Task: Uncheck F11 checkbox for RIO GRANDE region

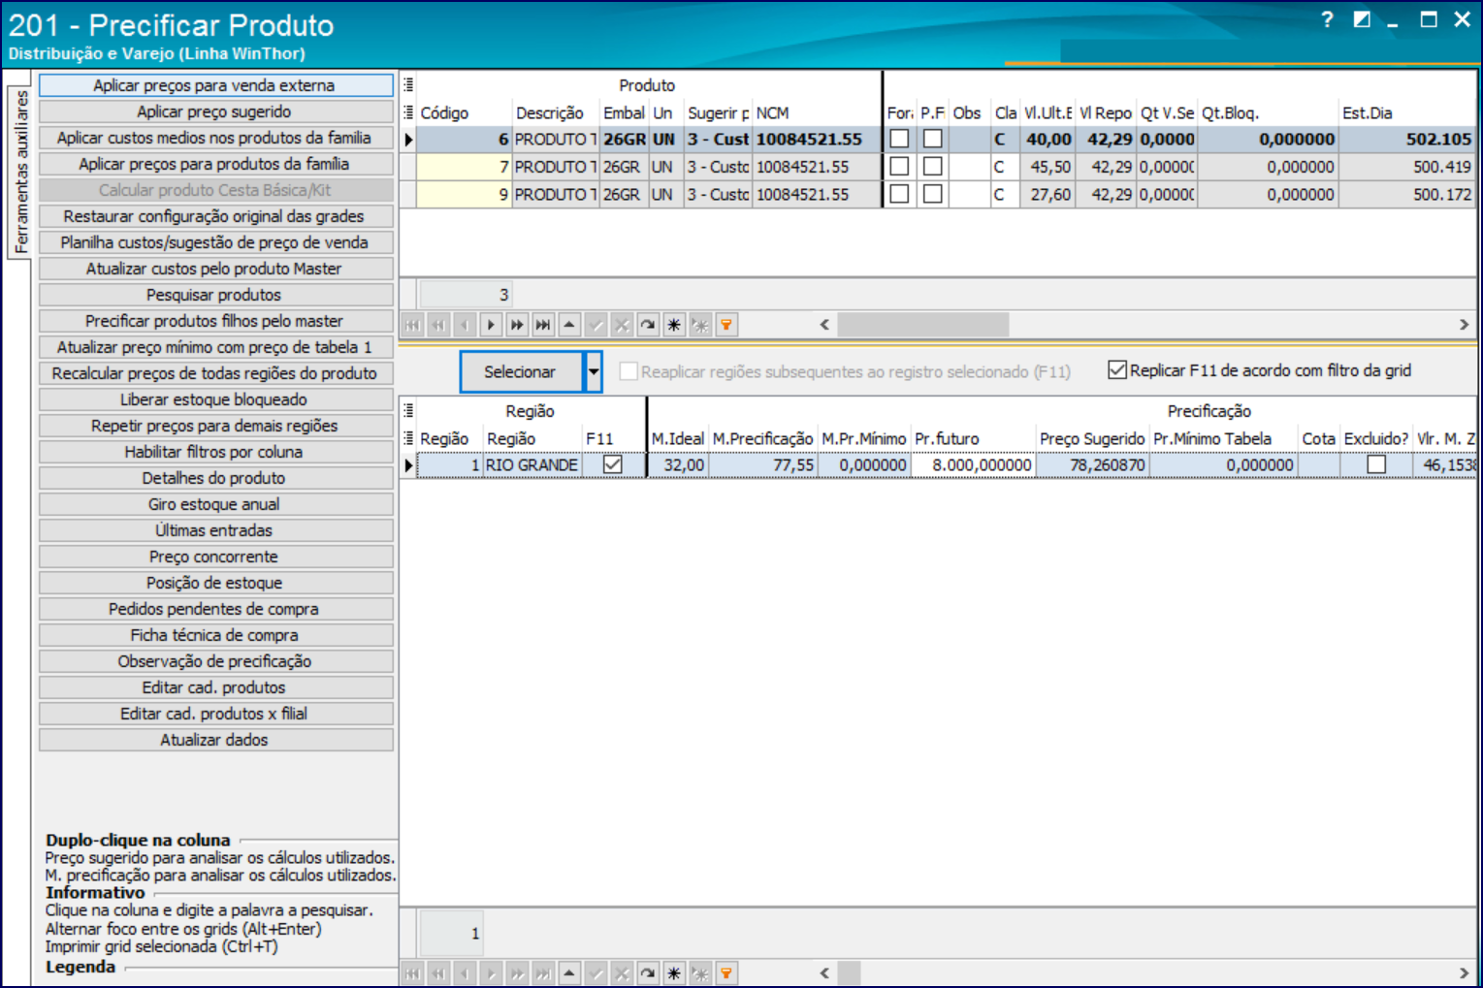Action: (x=613, y=464)
